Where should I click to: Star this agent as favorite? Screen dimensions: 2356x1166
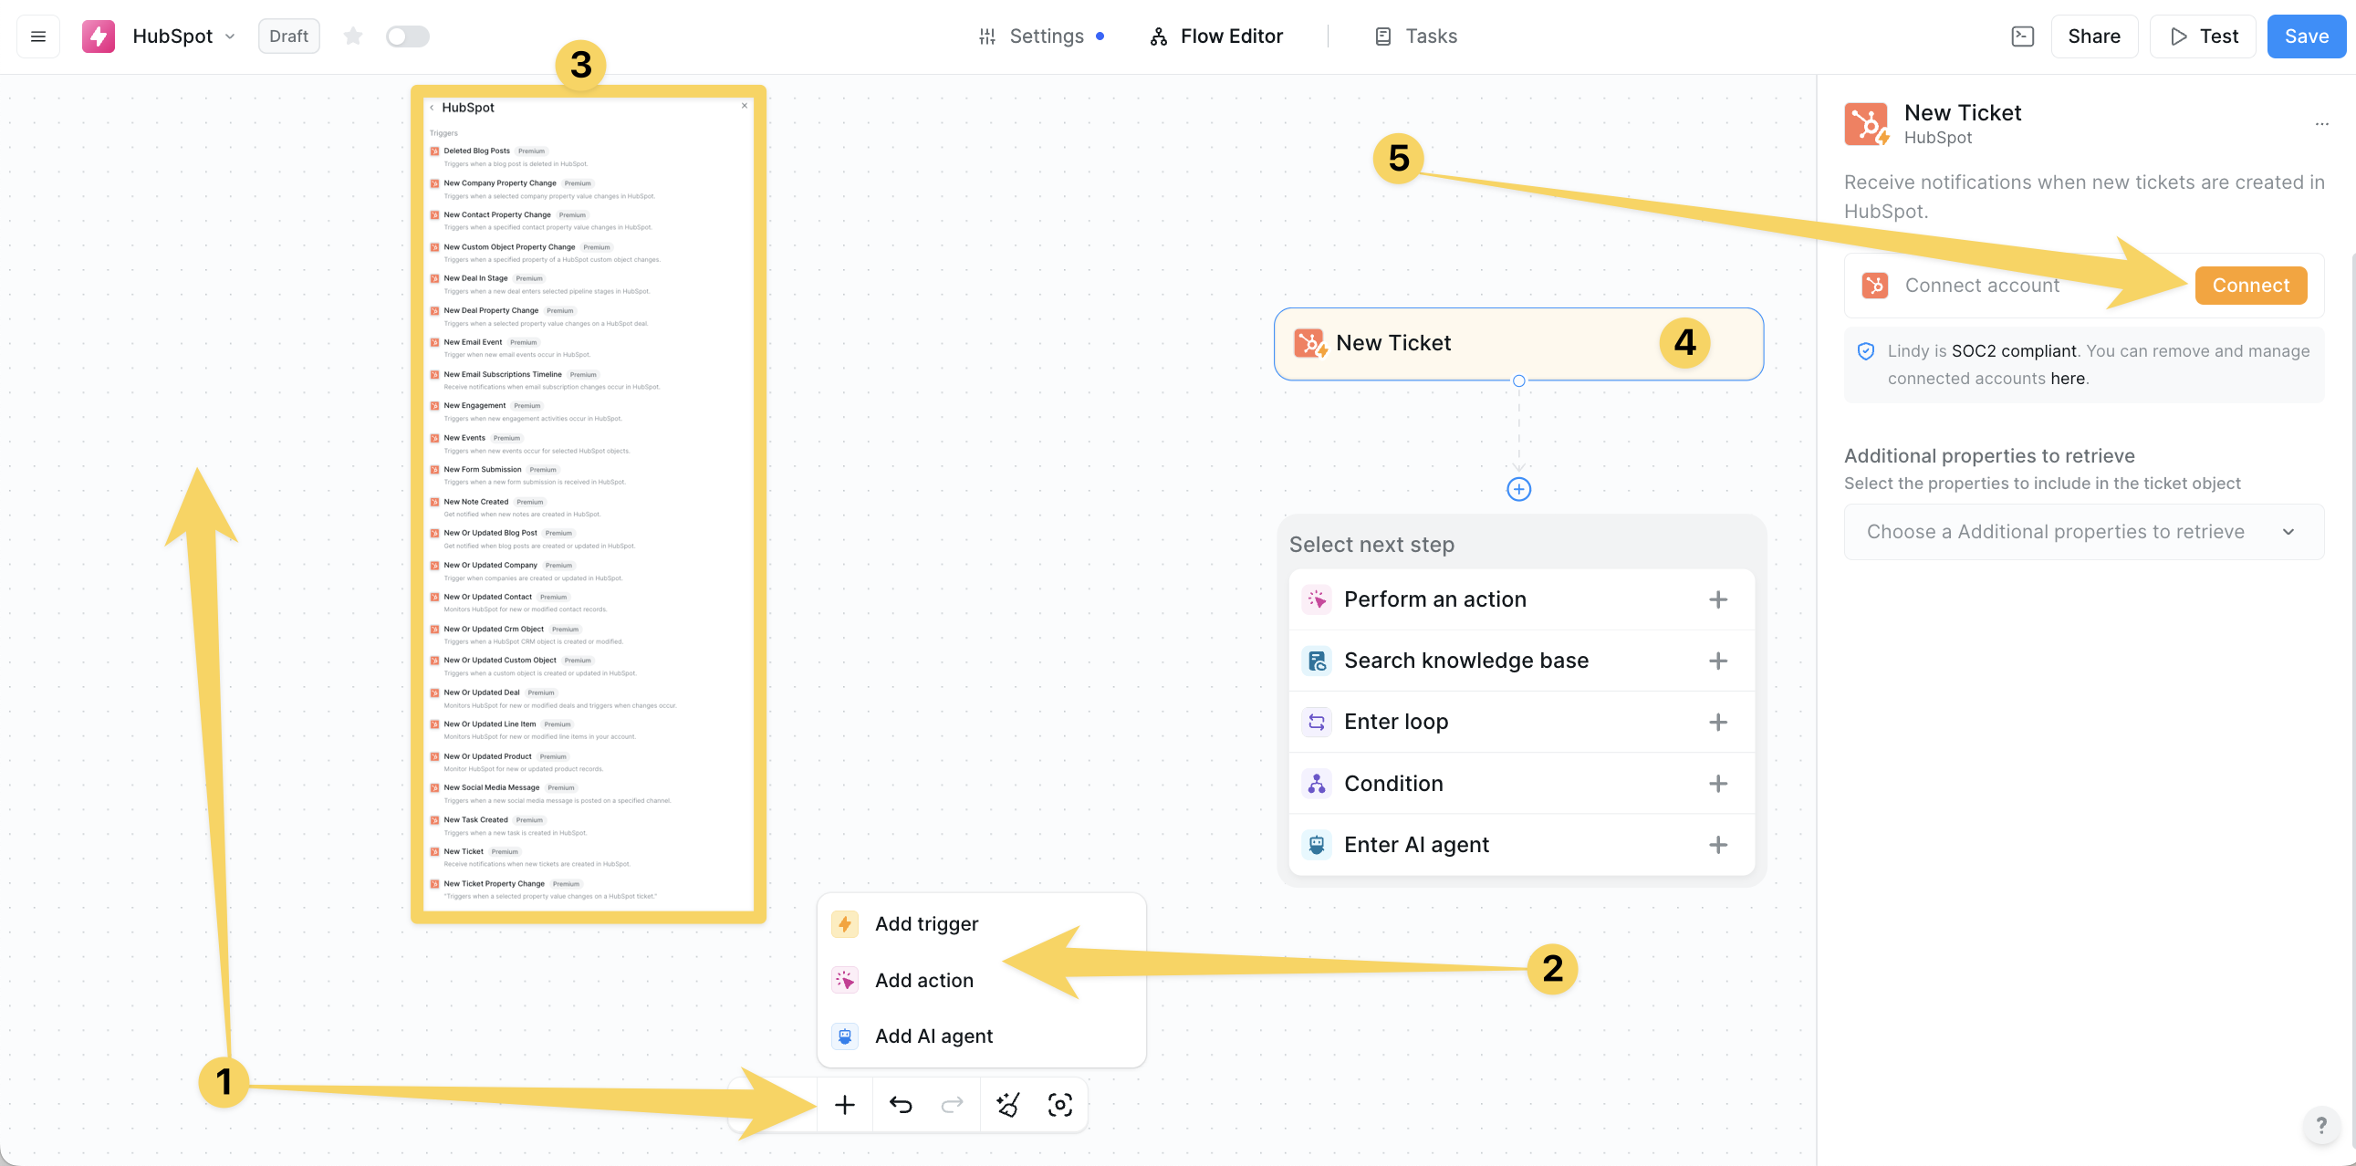(x=353, y=36)
